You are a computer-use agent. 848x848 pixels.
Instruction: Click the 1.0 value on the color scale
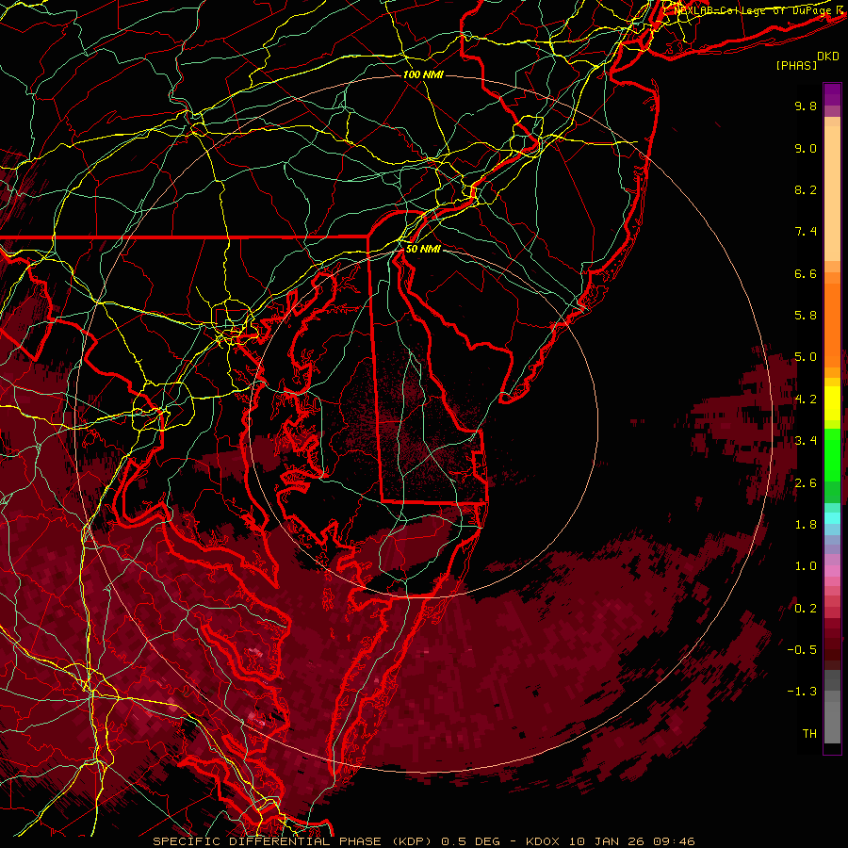pyautogui.click(x=806, y=566)
